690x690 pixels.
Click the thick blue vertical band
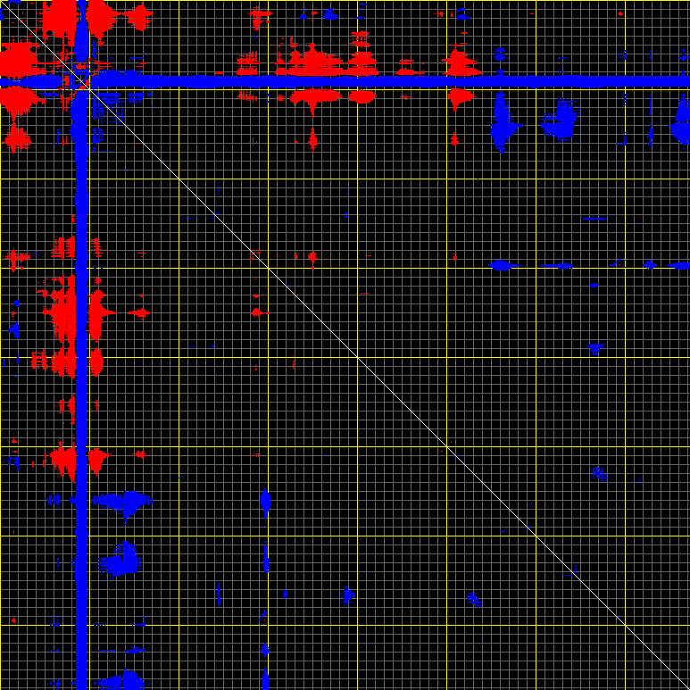point(82,402)
